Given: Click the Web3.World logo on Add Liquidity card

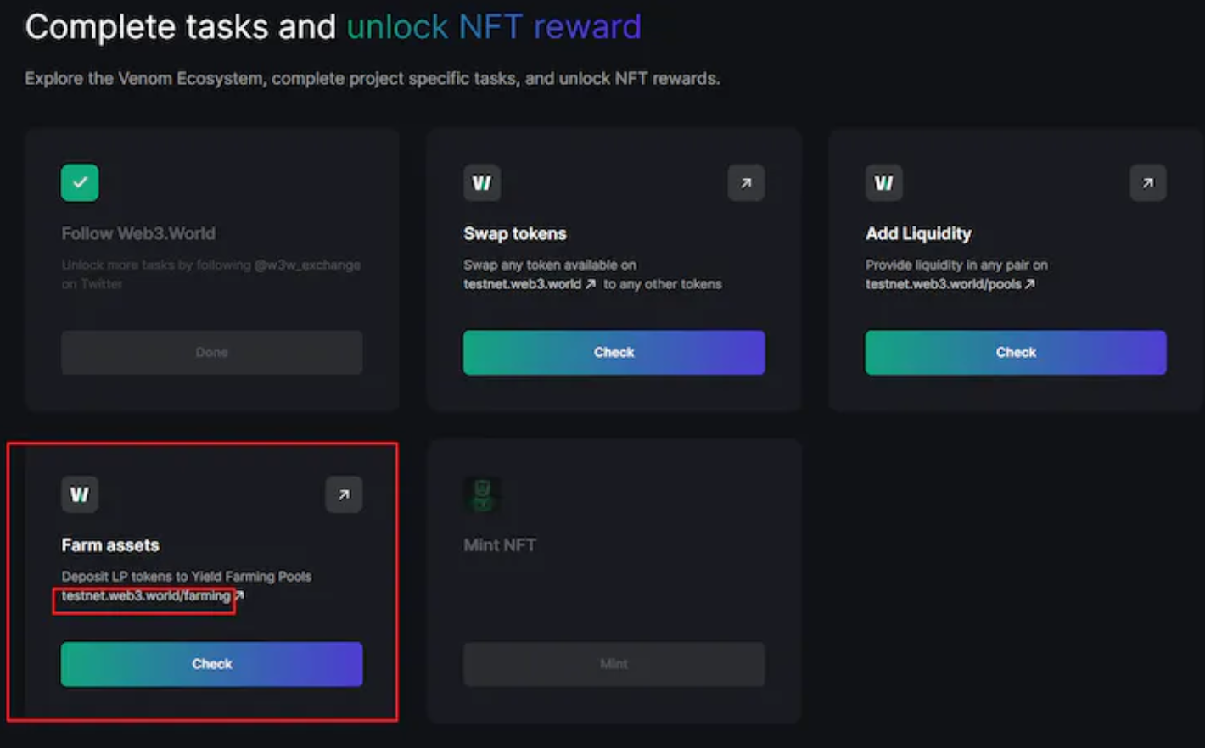Looking at the screenshot, I should pos(883,182).
